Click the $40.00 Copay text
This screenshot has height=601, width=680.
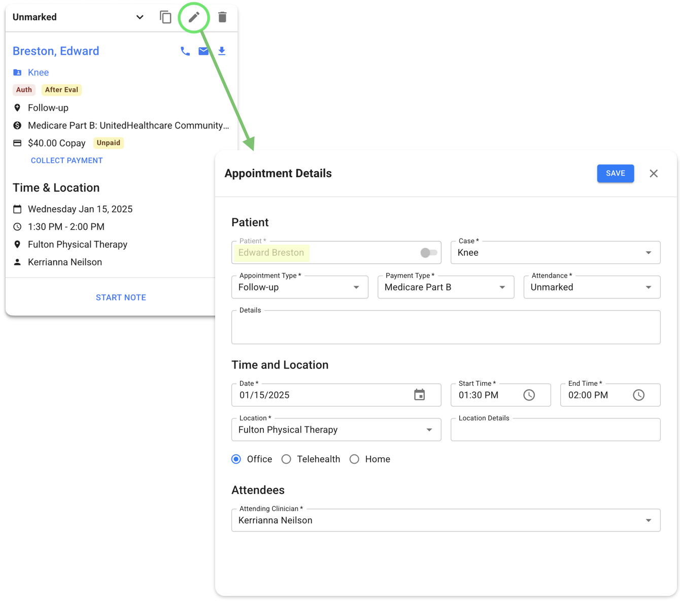point(57,143)
